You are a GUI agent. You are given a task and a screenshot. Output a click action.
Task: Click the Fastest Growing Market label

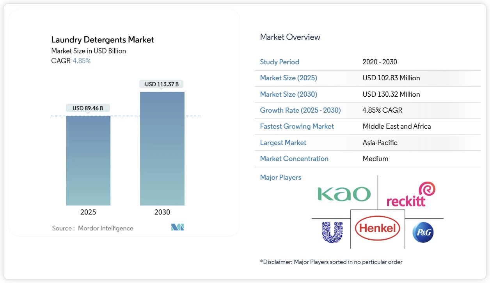click(297, 126)
